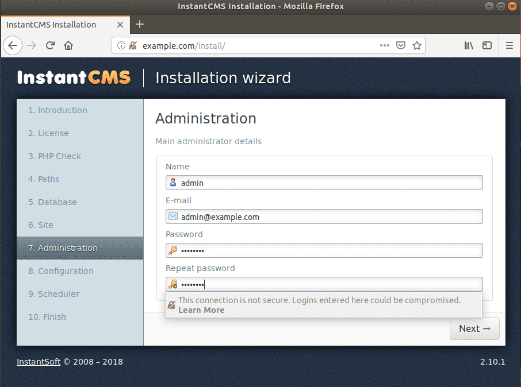Click the Pocket save icon
Screen dimensions: 521x387
tap(401, 45)
